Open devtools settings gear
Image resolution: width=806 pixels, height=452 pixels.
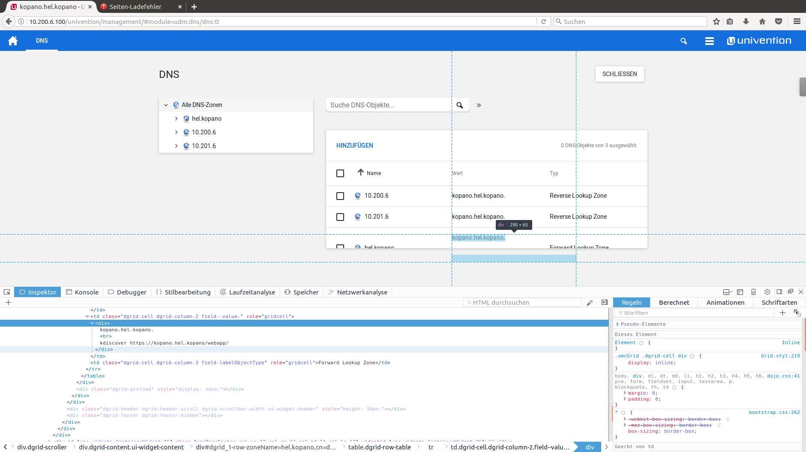767,292
